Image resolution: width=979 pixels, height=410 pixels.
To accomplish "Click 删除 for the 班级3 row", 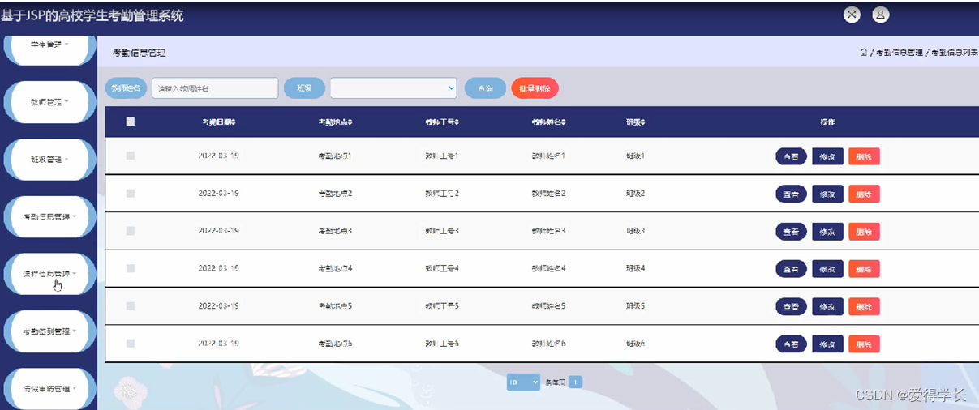I will tap(864, 232).
